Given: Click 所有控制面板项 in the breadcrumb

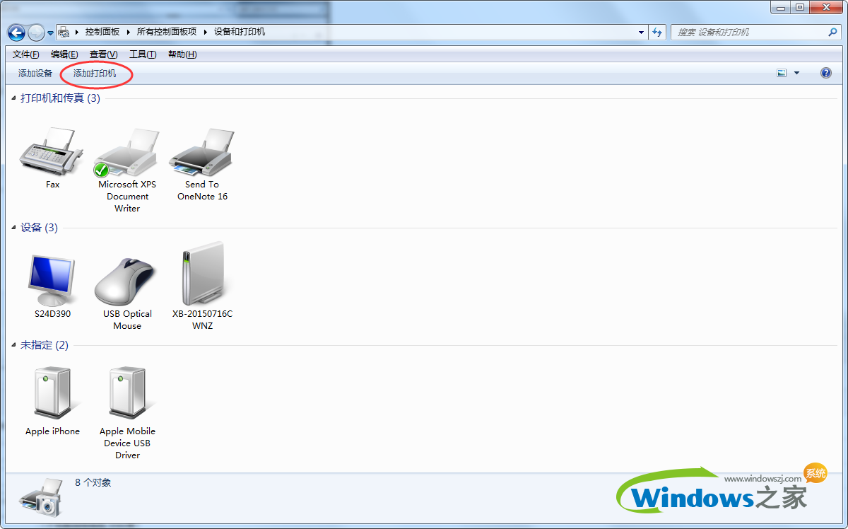Looking at the screenshot, I should click(167, 33).
